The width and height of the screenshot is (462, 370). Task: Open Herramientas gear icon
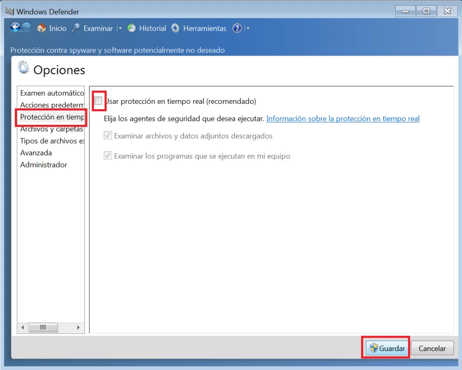click(x=176, y=28)
